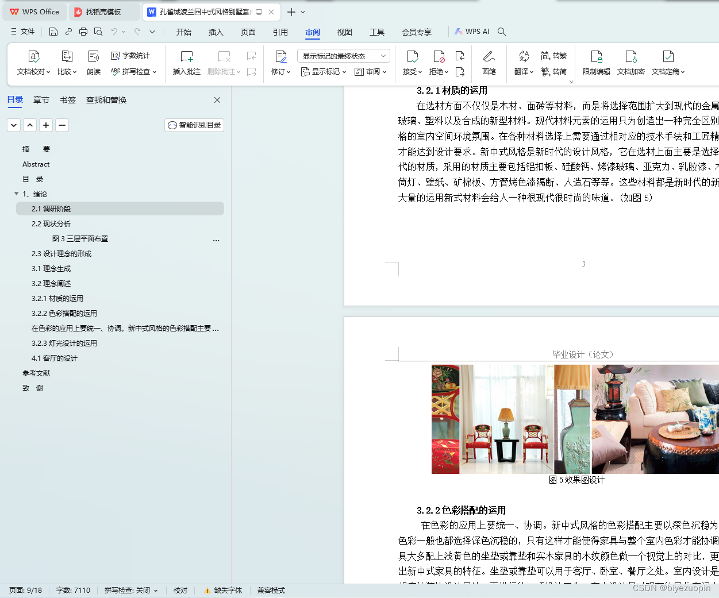Image resolution: width=719 pixels, height=598 pixels.
Task: Close the navigation pane
Action: click(x=217, y=100)
